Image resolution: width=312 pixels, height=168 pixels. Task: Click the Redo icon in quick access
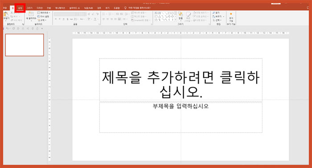point(13,29)
